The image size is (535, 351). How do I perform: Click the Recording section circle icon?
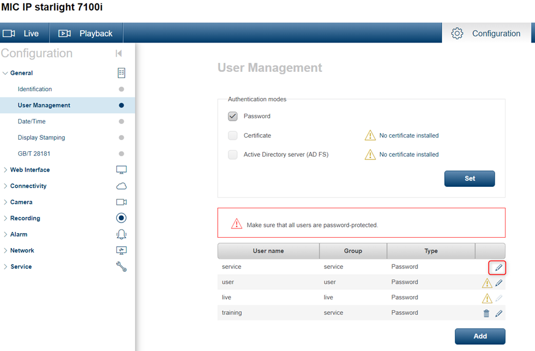[121, 218]
